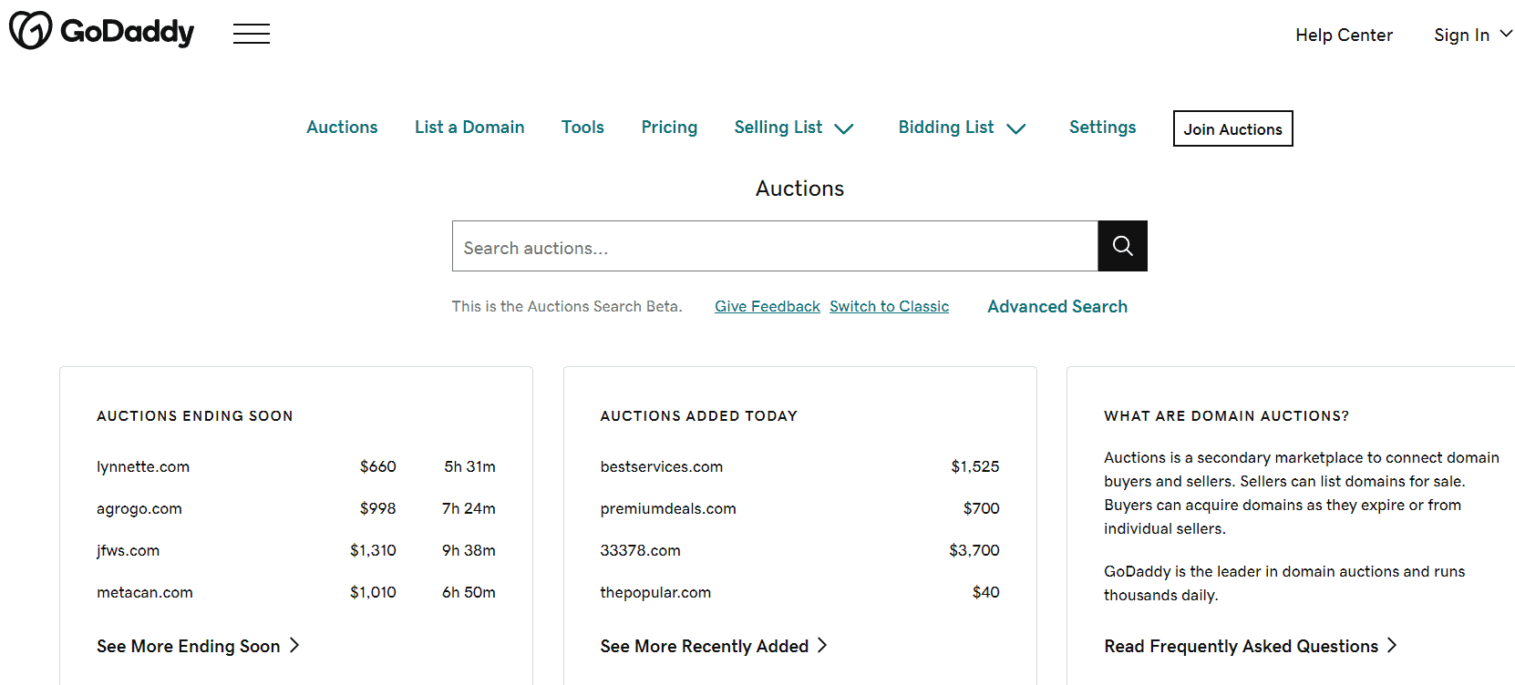Select the Pricing nav item
Screen dimensions: 1515x685
pyautogui.click(x=669, y=128)
